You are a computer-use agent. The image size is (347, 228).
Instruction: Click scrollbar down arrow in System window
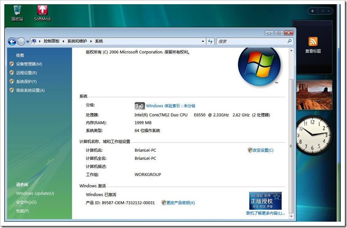(291, 216)
